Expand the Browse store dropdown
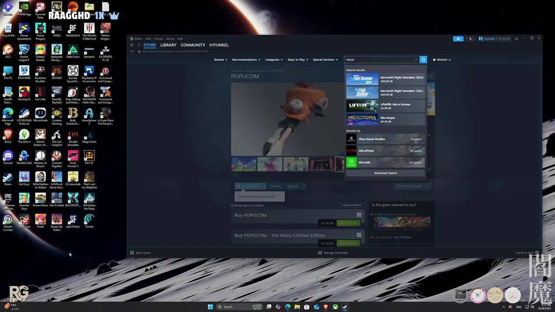This screenshot has width=555, height=312. point(220,60)
